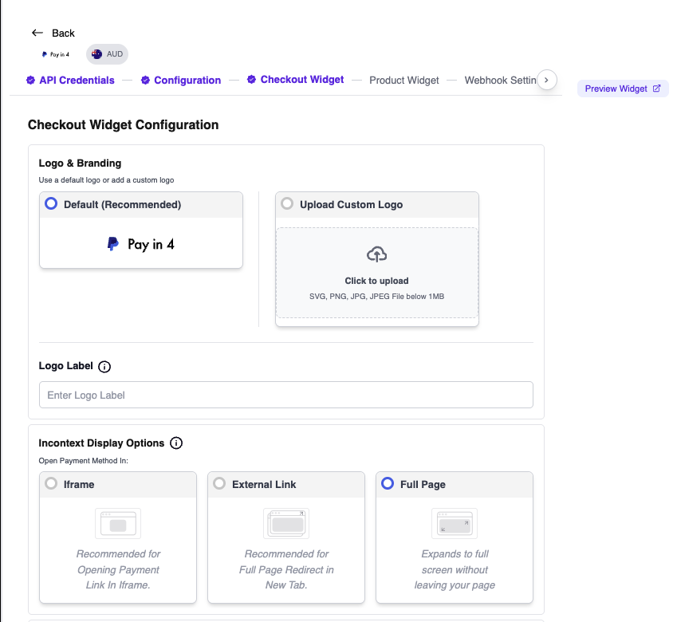
Task: Click the external link icon on Preview Widget
Action: pos(656,89)
